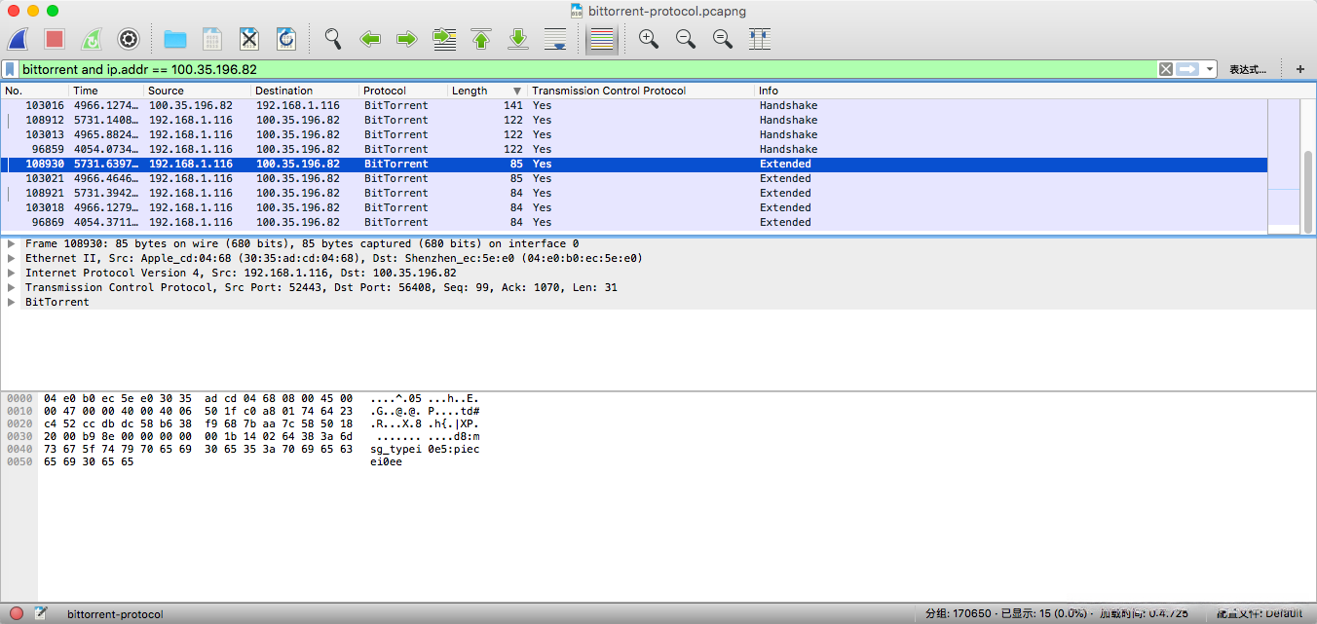Image resolution: width=1317 pixels, height=624 pixels.
Task: Click the highlighted packet 108930 row
Action: tap(634, 164)
